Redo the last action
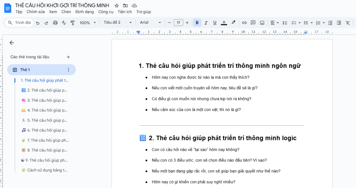 pyautogui.click(x=46, y=23)
